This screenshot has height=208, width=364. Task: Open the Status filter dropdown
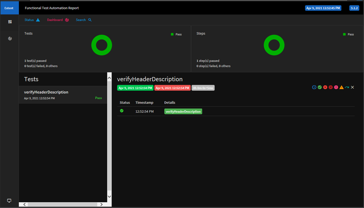(32, 20)
